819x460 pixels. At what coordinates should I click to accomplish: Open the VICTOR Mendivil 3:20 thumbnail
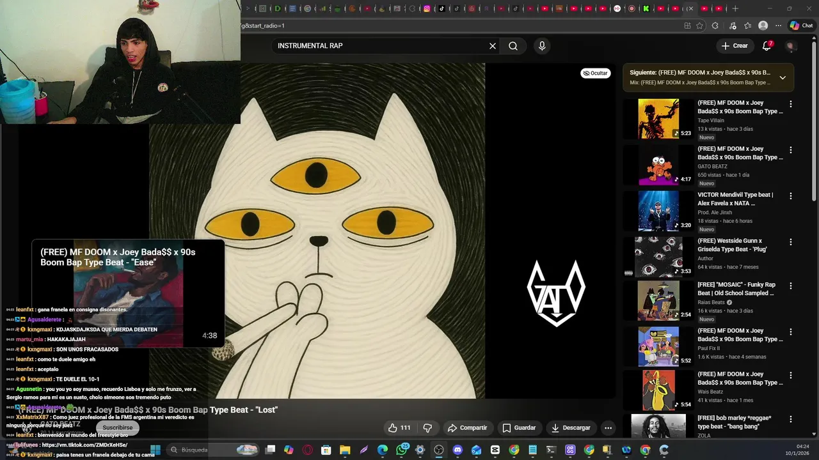[x=658, y=211]
